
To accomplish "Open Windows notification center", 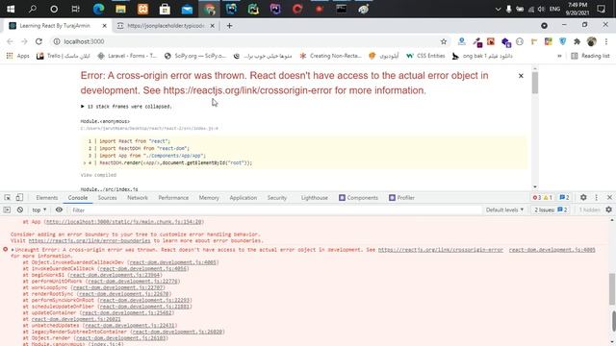I will [601, 9].
